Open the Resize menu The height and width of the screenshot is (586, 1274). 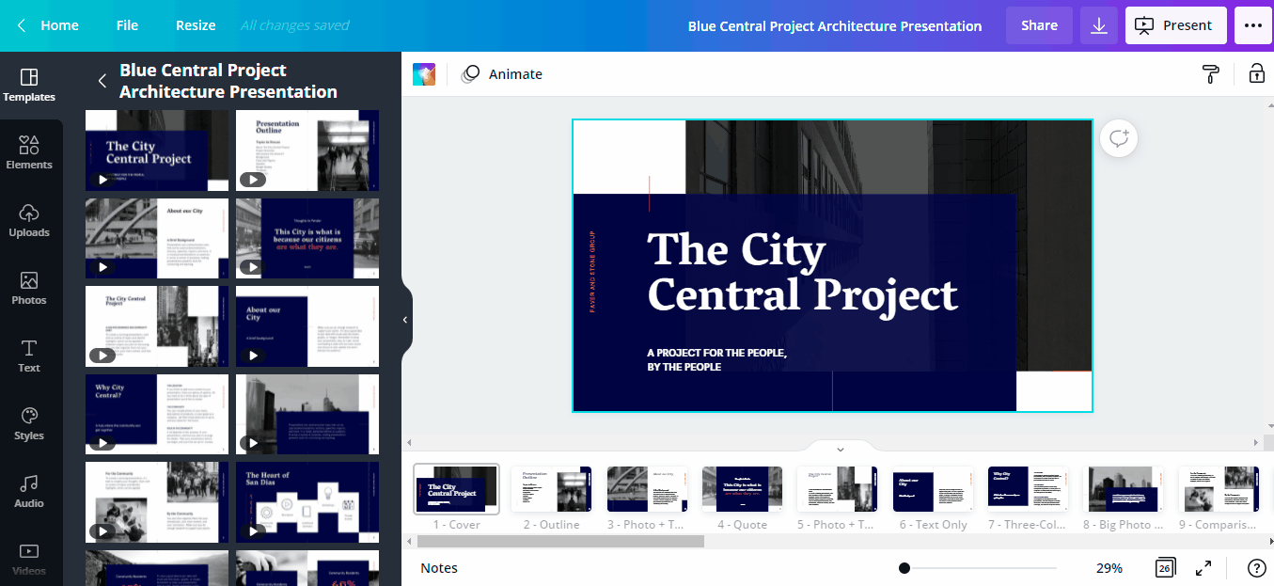coord(196,25)
